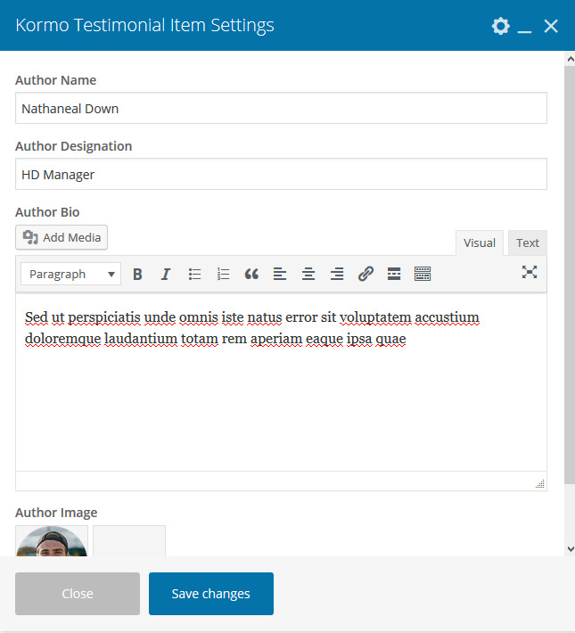Toggle the toolbar kitchen sink

(423, 275)
